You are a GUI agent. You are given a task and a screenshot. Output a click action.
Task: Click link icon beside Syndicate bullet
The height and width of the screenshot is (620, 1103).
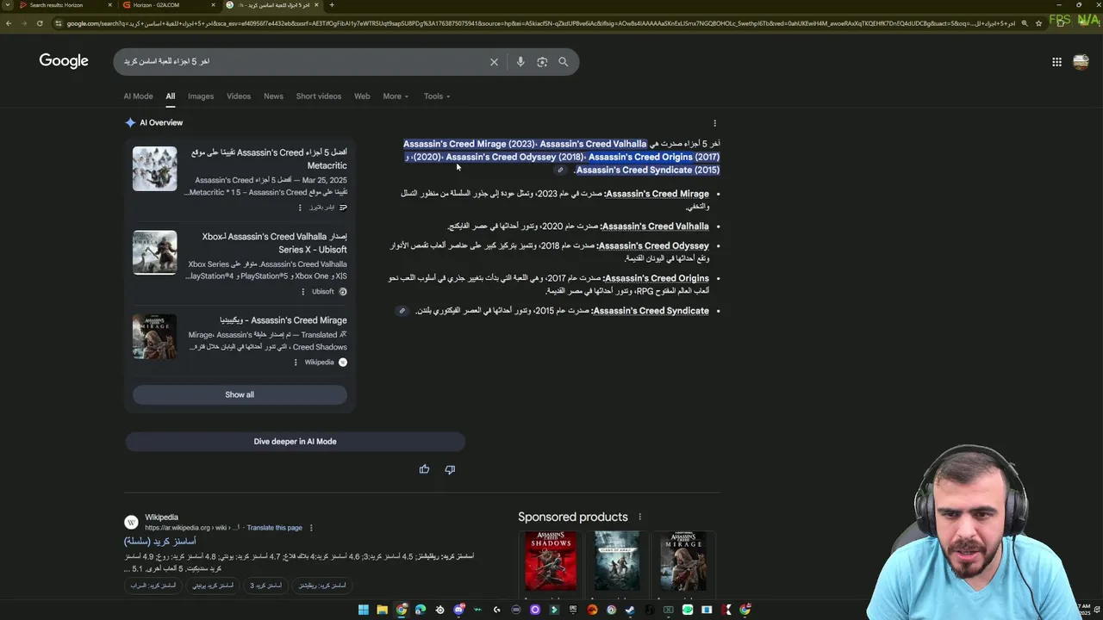(x=402, y=311)
